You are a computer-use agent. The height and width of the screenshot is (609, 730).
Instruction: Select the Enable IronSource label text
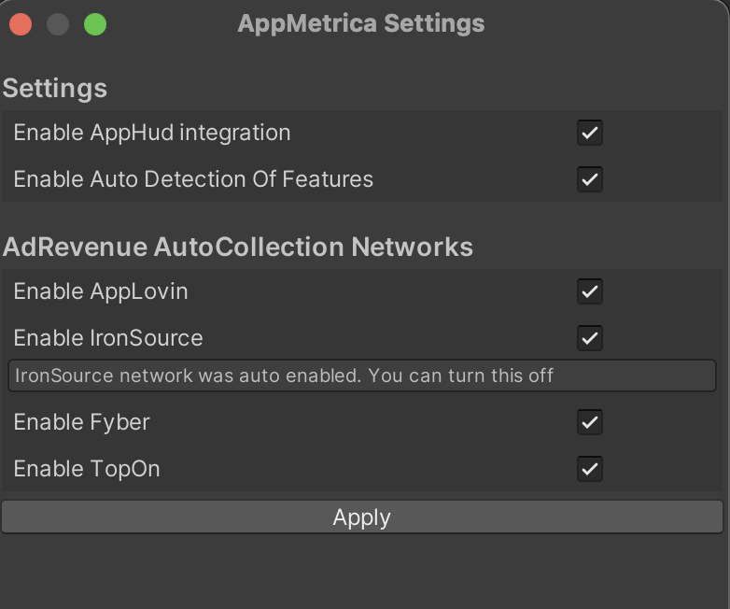(108, 338)
